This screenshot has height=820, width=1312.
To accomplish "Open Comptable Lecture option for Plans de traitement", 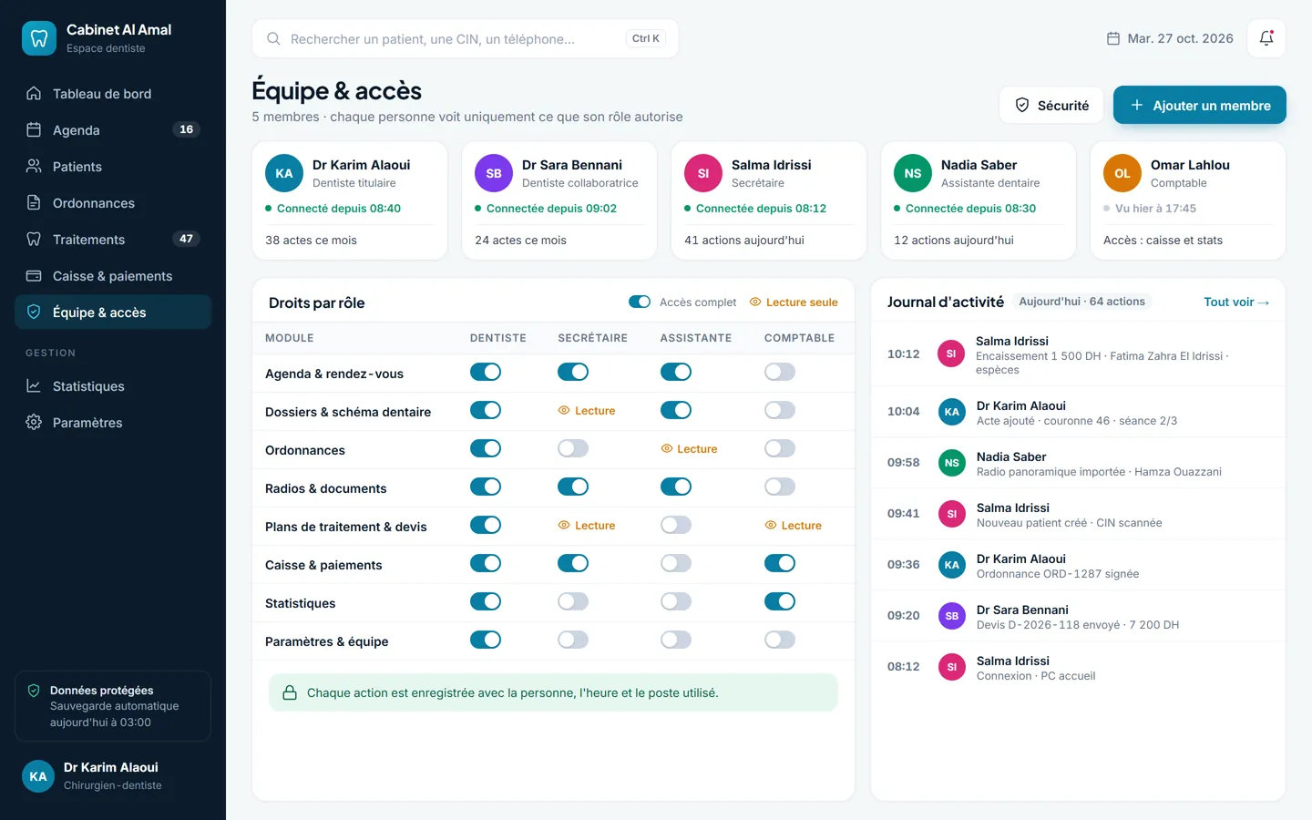I will click(794, 526).
